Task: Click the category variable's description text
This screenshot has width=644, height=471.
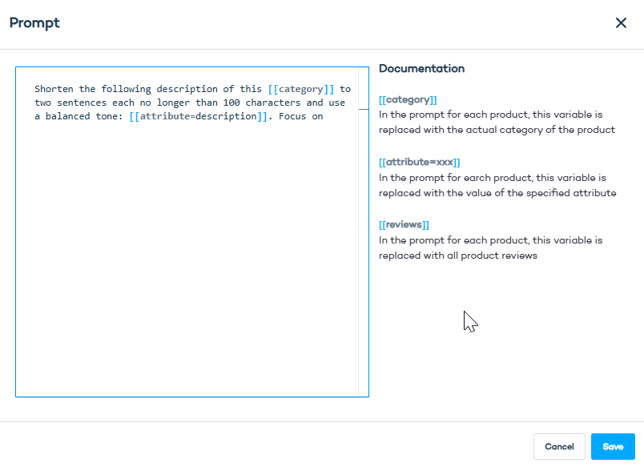Action: point(497,123)
